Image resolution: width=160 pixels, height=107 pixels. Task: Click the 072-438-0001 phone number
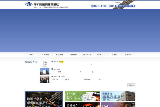[x=104, y=6]
